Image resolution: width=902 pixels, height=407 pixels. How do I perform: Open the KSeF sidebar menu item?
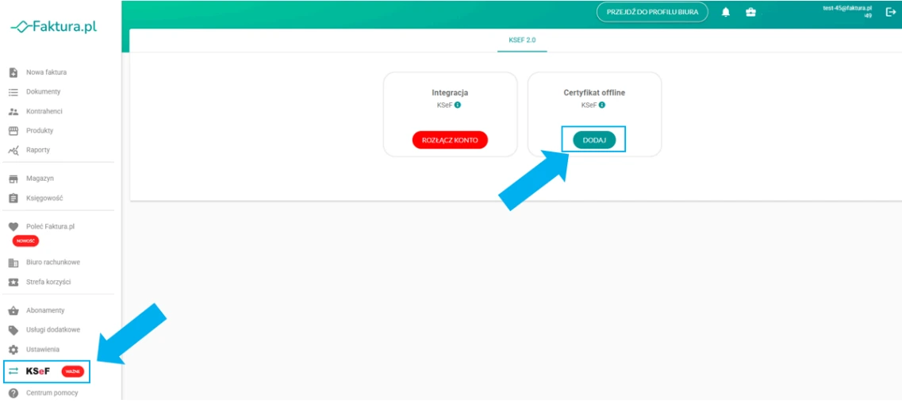(x=38, y=371)
